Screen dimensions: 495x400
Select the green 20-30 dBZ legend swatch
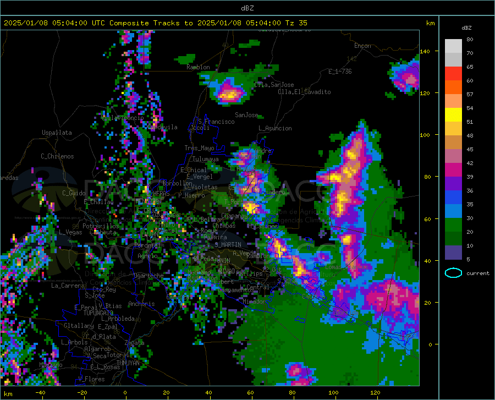(x=453, y=225)
